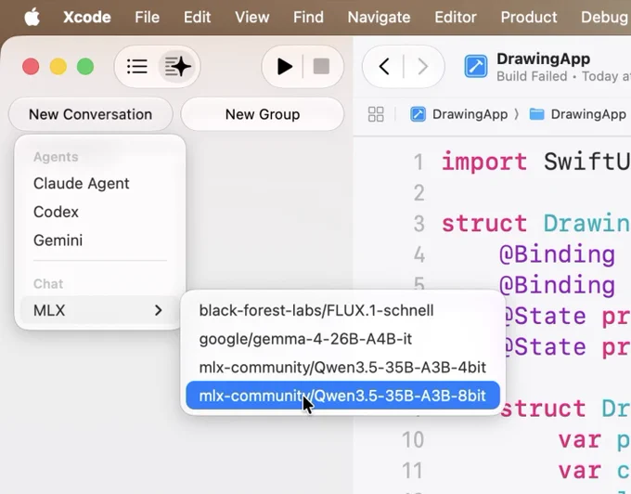631x494 pixels.
Task: Click the import keyword on line 1
Action: point(484,162)
